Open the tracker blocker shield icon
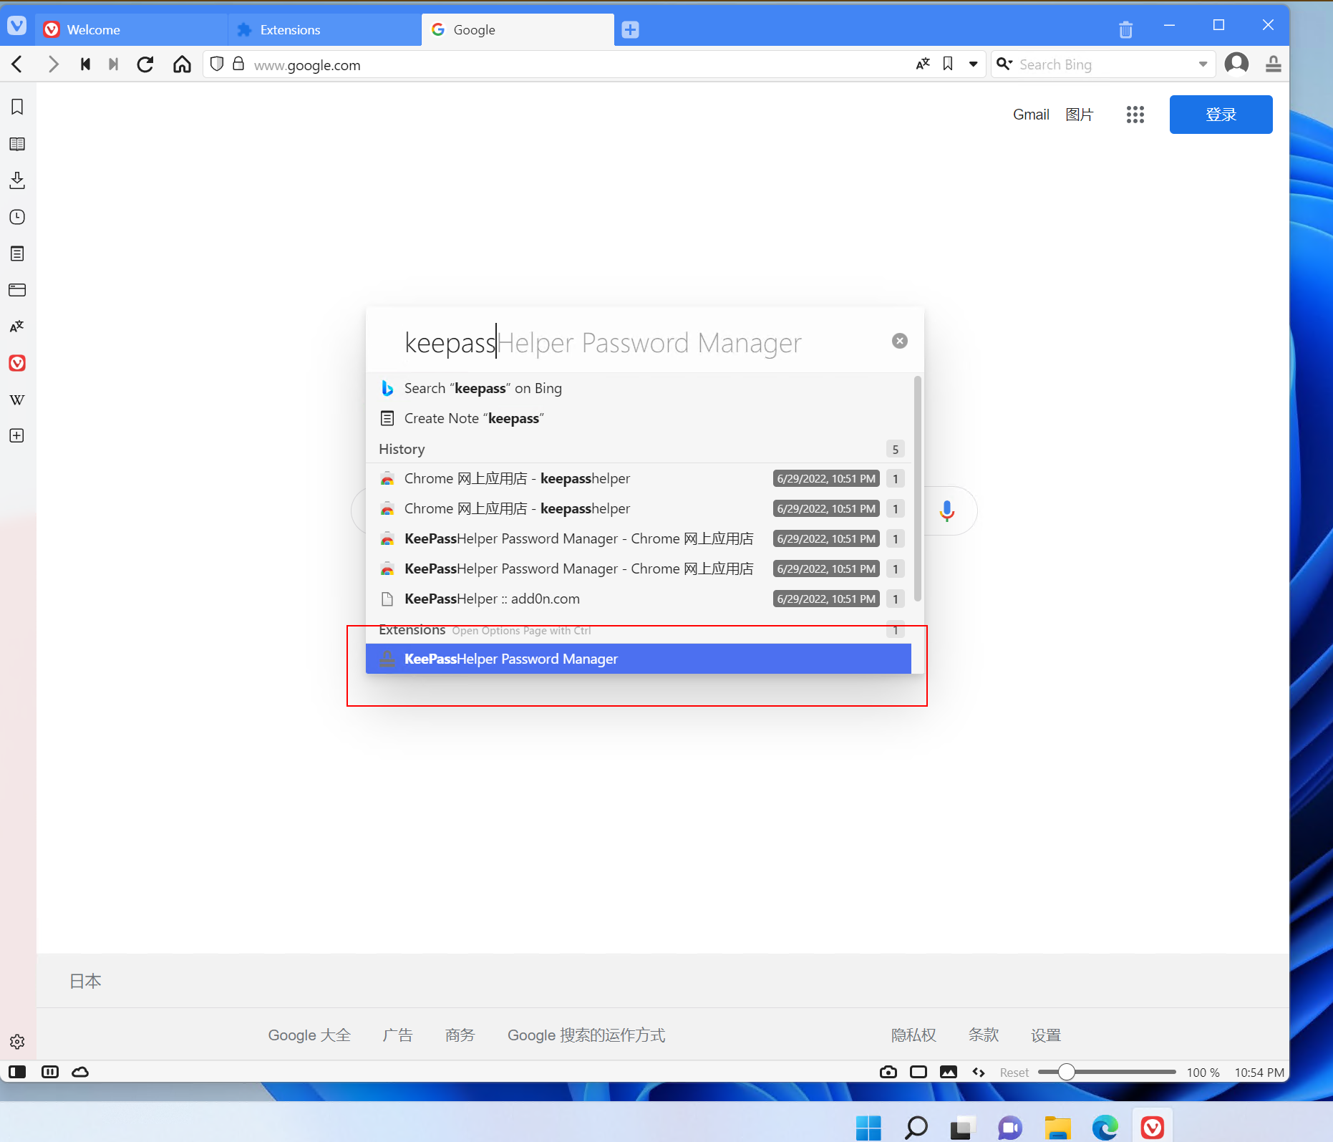 (217, 64)
